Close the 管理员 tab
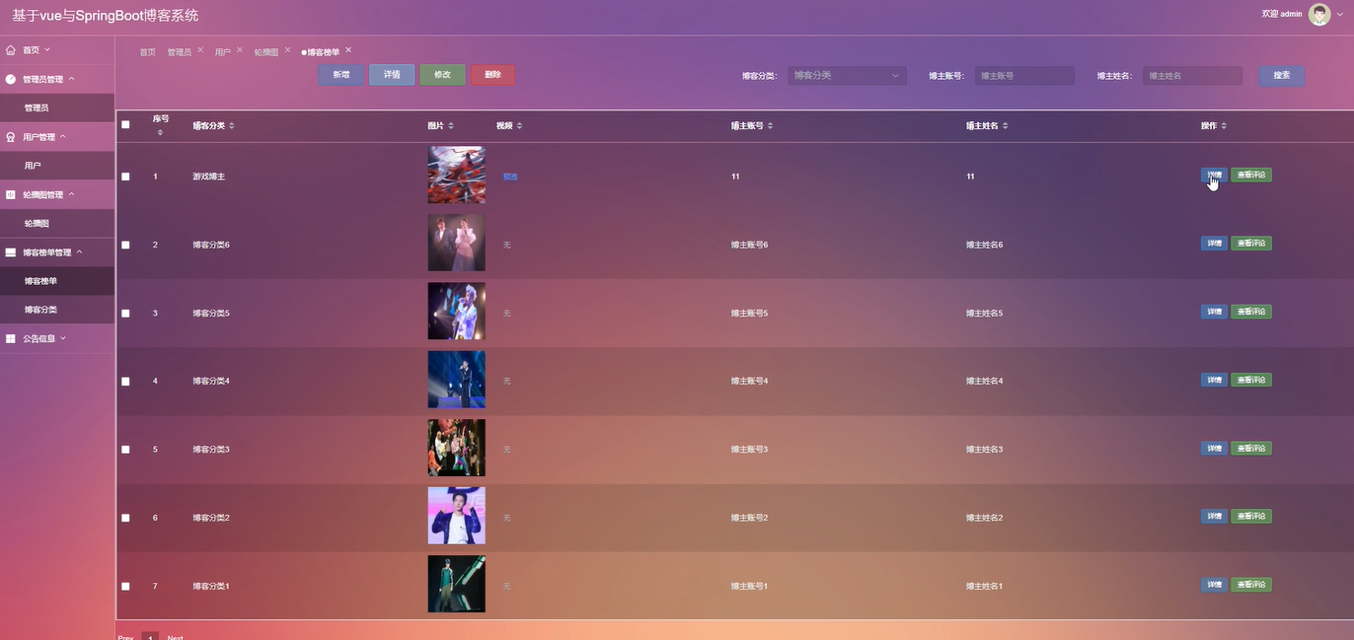The image size is (1354, 640). pyautogui.click(x=200, y=49)
